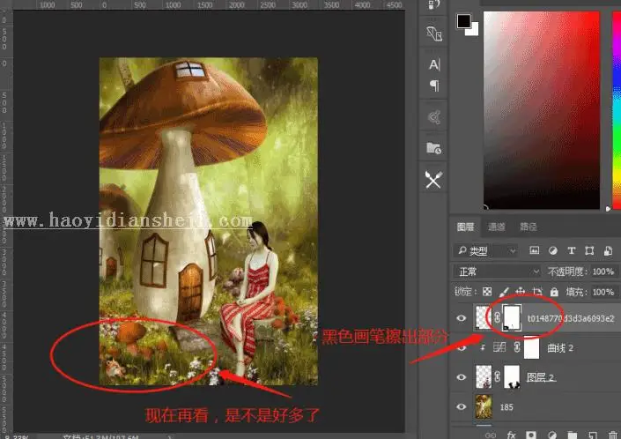Filter layers by shape kind
Viewport: 621px width, 439px height.
[x=589, y=250]
